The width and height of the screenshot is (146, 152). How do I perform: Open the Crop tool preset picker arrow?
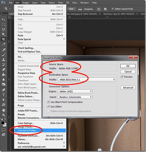pyautogui.click(x=10, y=9)
